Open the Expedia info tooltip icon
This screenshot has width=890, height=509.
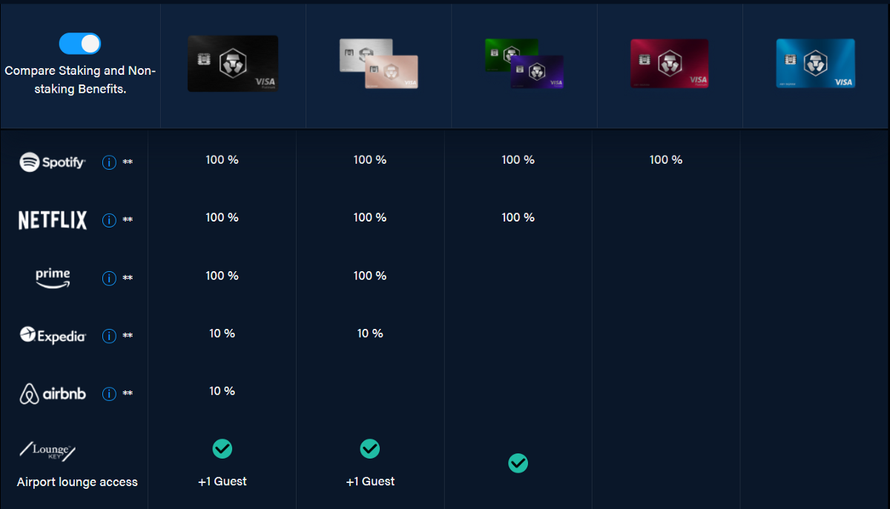click(x=109, y=336)
